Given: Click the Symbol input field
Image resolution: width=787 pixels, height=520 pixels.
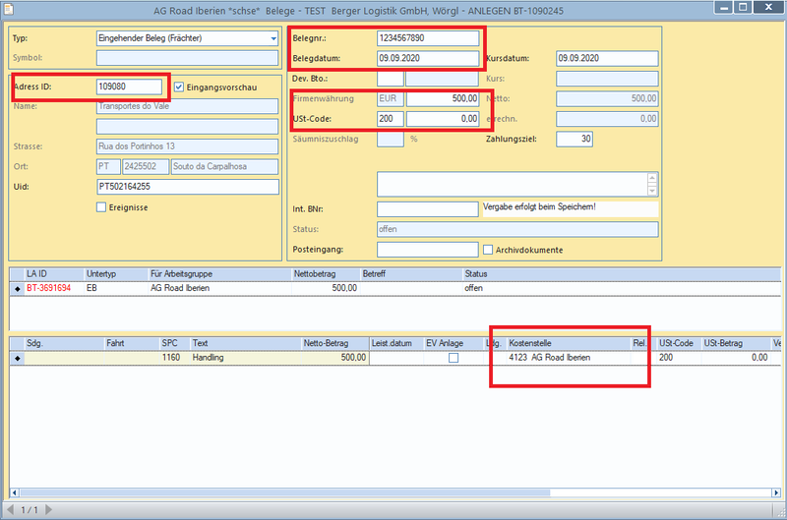Looking at the screenshot, I should (187, 58).
